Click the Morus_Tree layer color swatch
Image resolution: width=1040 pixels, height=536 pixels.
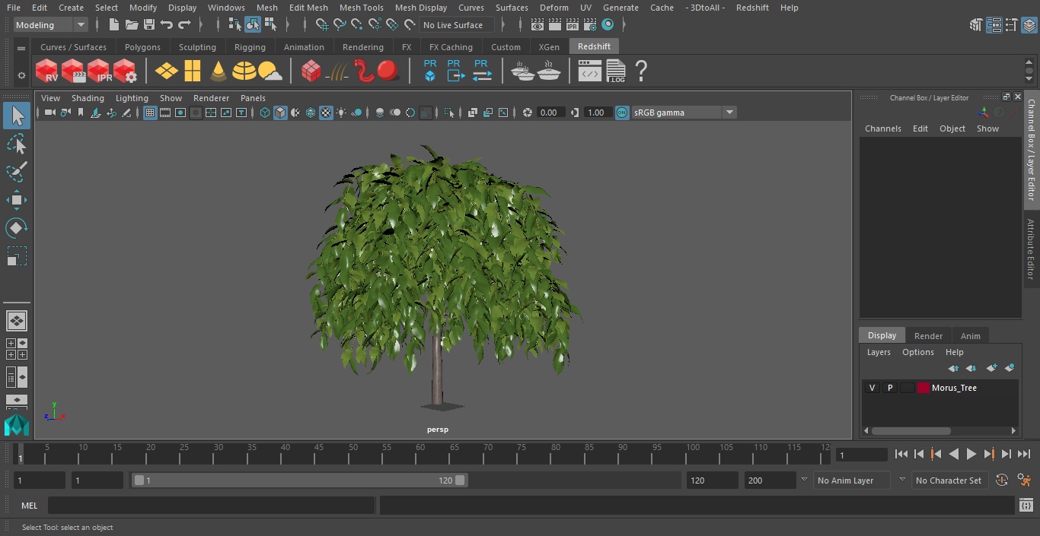tap(923, 388)
